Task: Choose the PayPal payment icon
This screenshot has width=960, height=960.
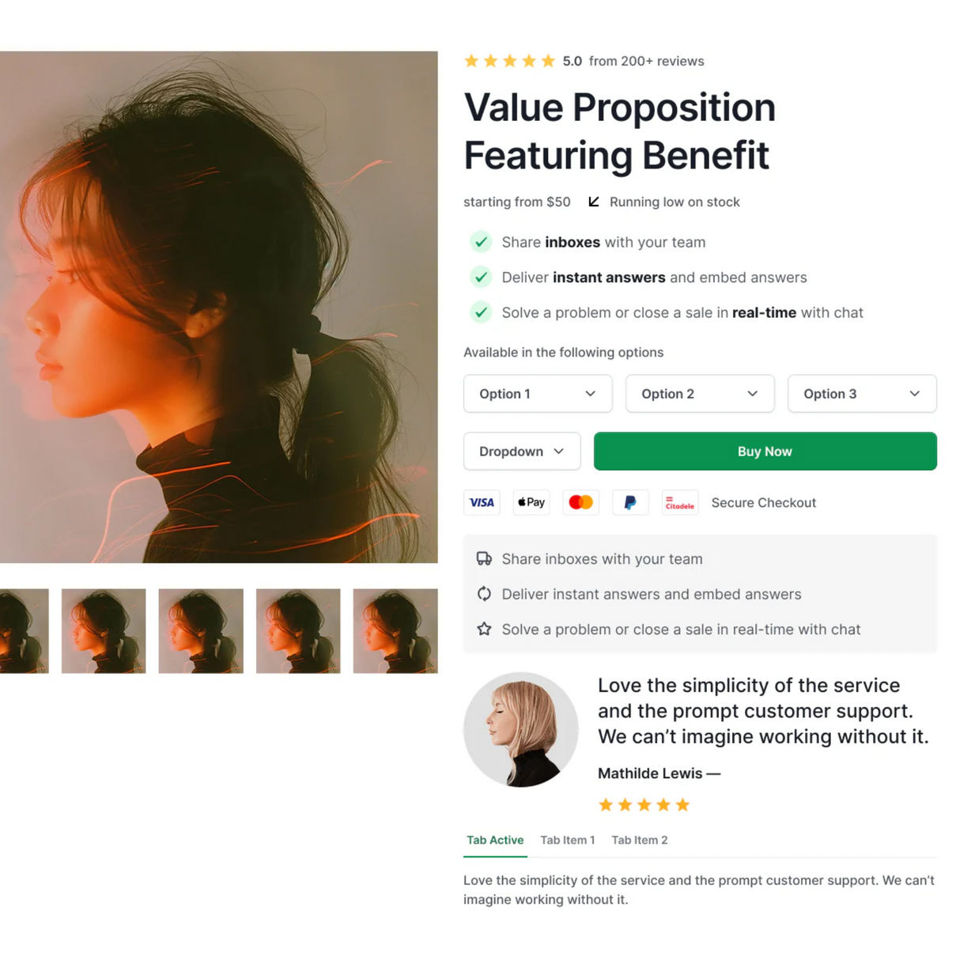Action: click(x=630, y=503)
